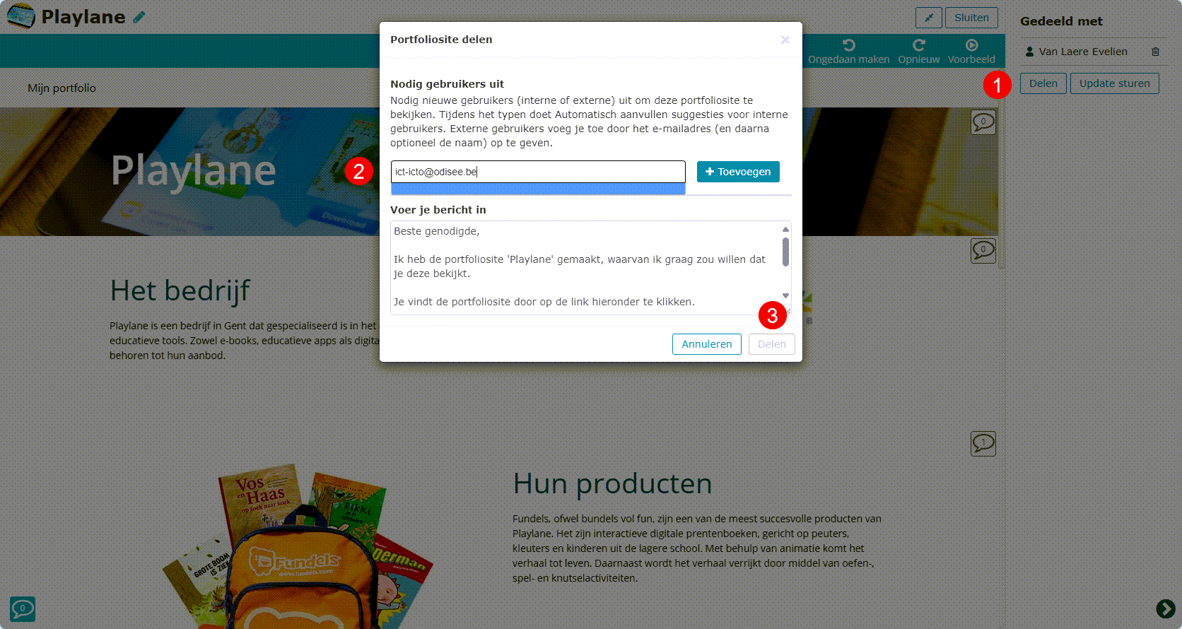This screenshot has width=1182, height=629.
Task: Click Delen button in Gedeeld met panel
Action: coord(1043,83)
